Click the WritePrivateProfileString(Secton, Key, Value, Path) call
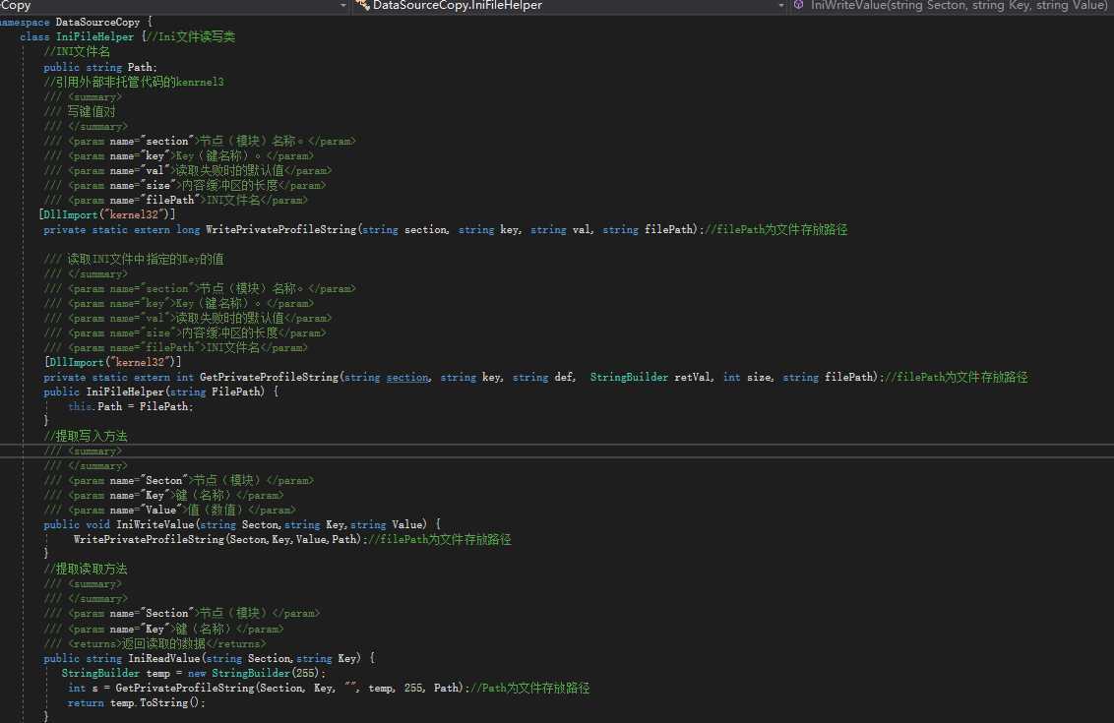Screen dimensions: 1114x723 pyautogui.click(x=219, y=540)
